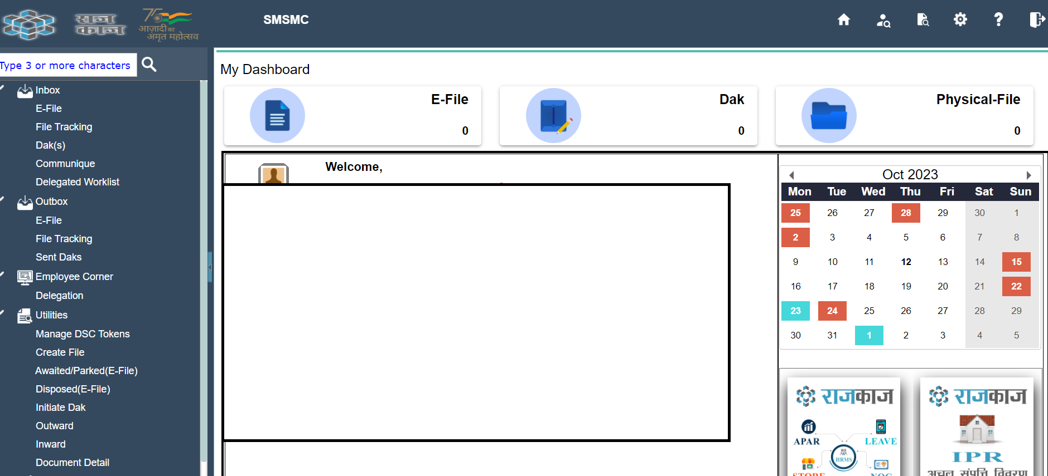Click the Oct 2023 calendar title
The image size is (1048, 476).
click(910, 175)
